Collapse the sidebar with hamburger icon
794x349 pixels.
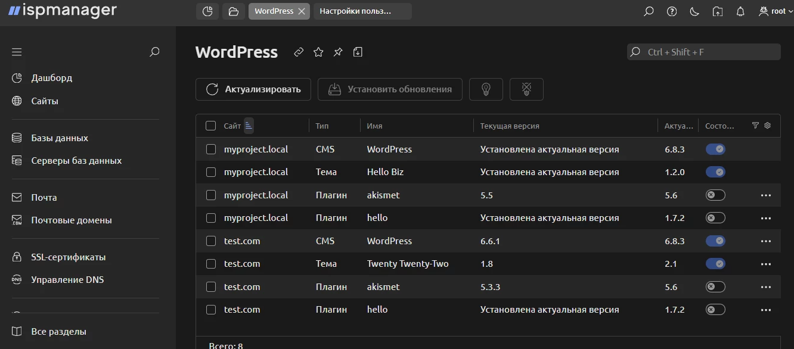pos(17,52)
